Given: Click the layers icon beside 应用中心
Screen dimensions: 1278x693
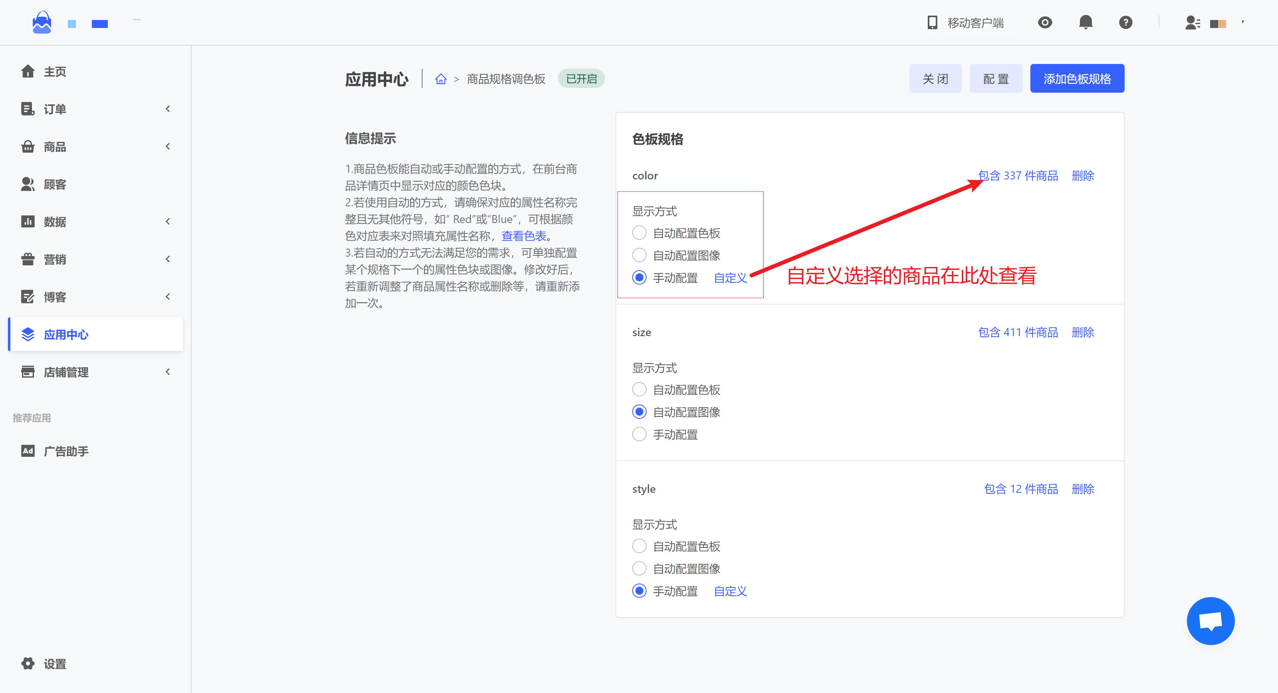Looking at the screenshot, I should tap(28, 335).
